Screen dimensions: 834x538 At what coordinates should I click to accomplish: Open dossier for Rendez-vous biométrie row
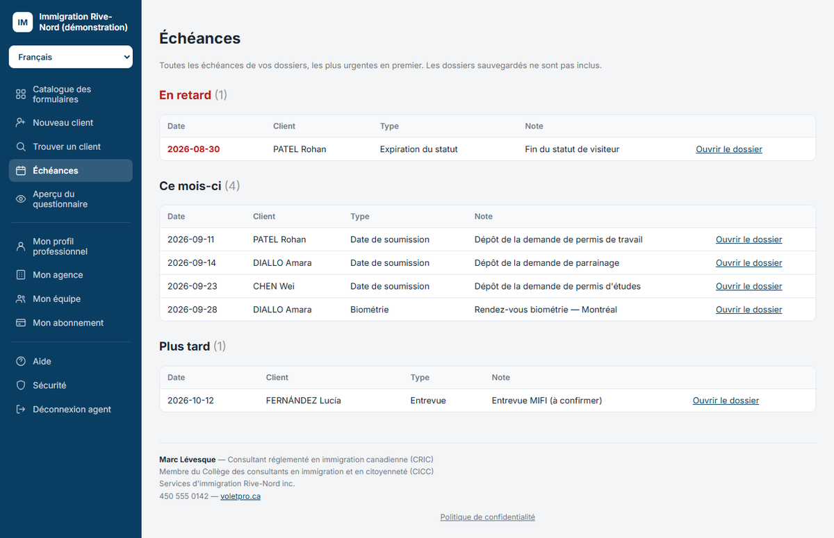[x=749, y=310]
